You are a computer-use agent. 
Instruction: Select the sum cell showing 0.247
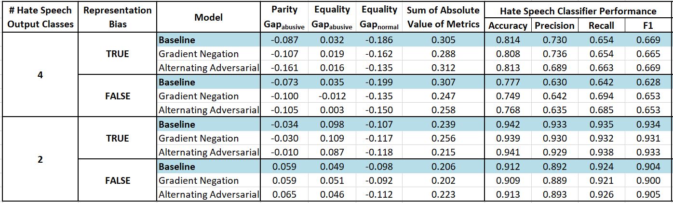443,96
